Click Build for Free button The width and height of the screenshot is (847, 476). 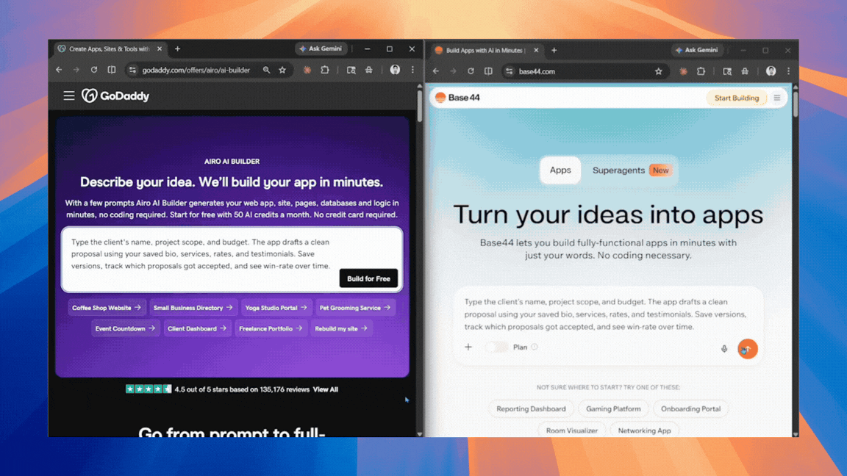click(x=368, y=278)
